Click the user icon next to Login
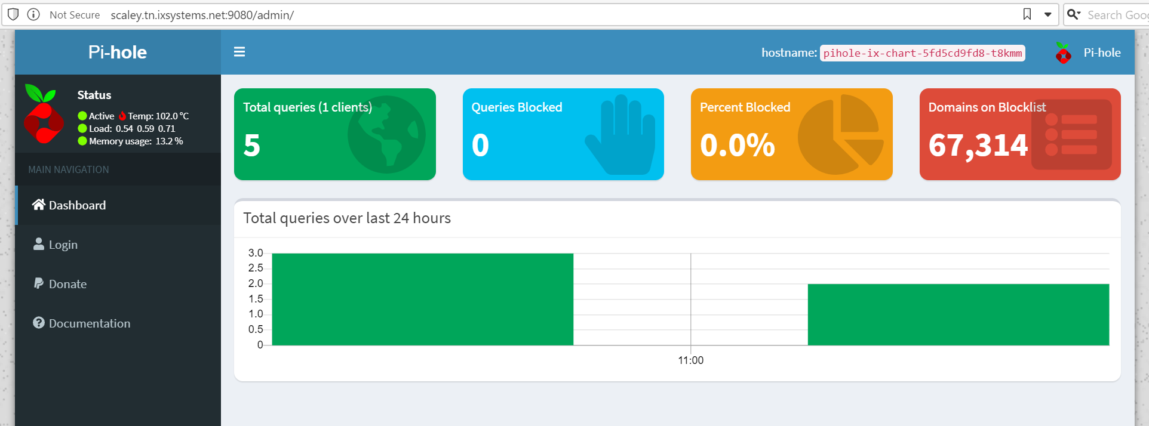Screen dimensions: 1149x426 [39, 244]
